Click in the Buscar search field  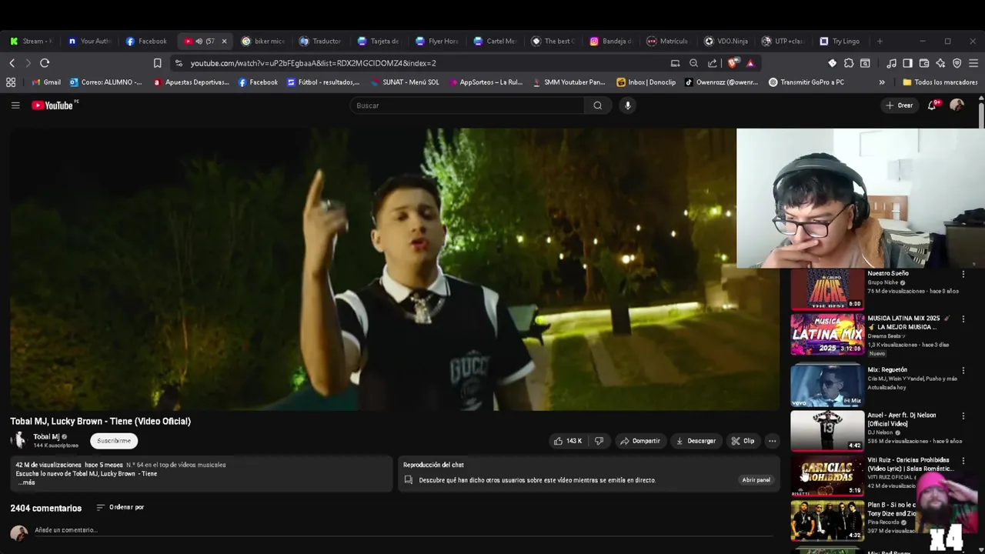(x=467, y=105)
